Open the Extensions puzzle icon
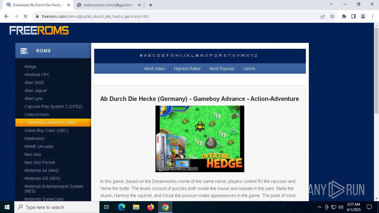 click(x=344, y=16)
